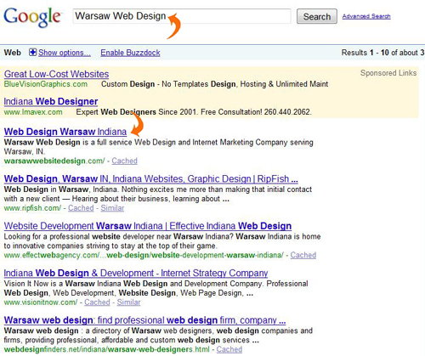This screenshot has height=356, width=425.
Task: Click the Results 1 - 10 count text
Action: (382, 53)
